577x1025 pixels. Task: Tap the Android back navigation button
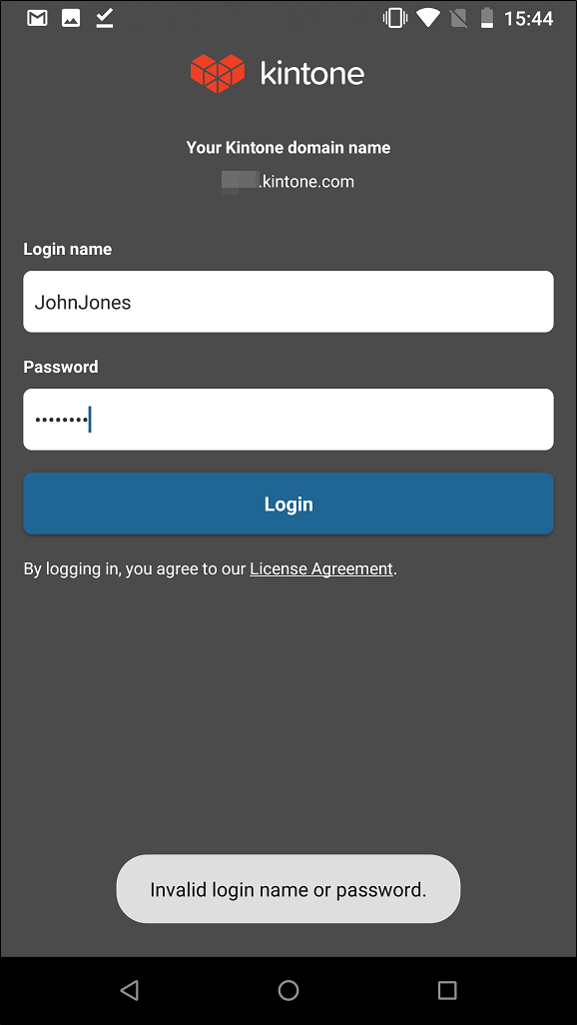(x=129, y=990)
